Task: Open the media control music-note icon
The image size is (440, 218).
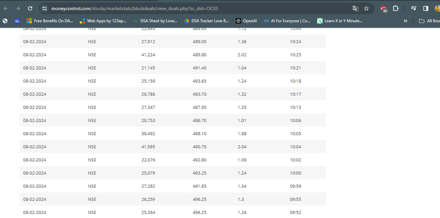Action: click(413, 8)
